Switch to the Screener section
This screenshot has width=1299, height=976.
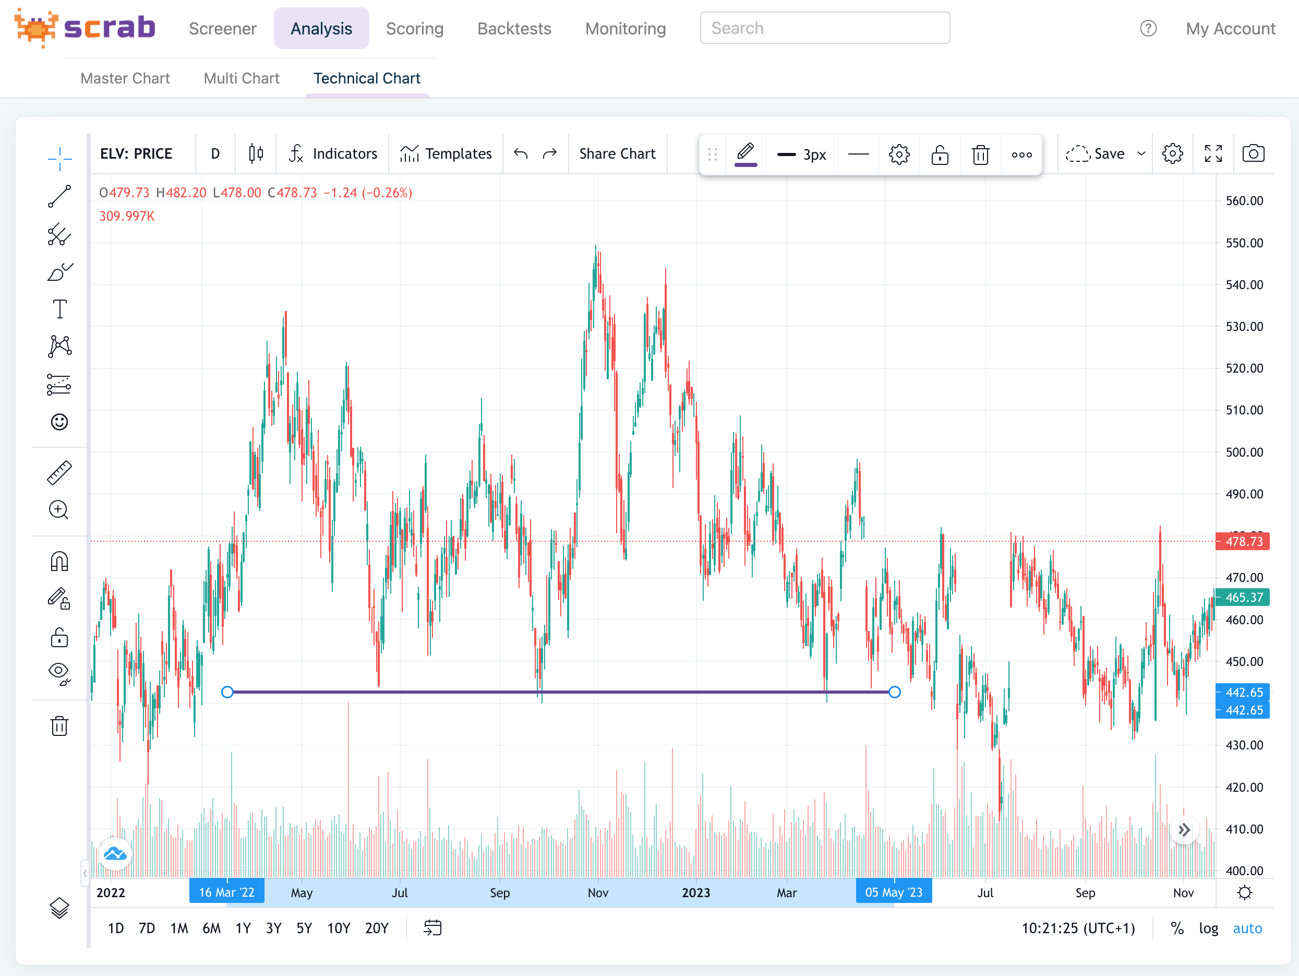(223, 28)
